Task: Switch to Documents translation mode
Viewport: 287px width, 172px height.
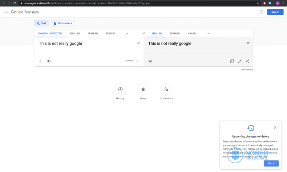Action: tap(63, 23)
